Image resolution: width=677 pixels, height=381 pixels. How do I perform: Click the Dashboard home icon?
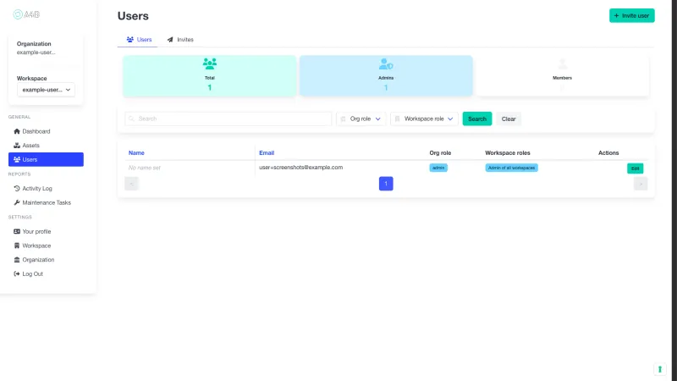[x=17, y=131]
